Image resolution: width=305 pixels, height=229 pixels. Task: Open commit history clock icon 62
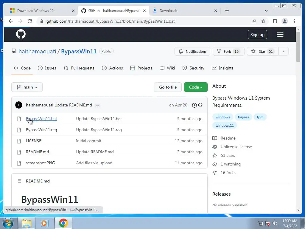click(197, 105)
